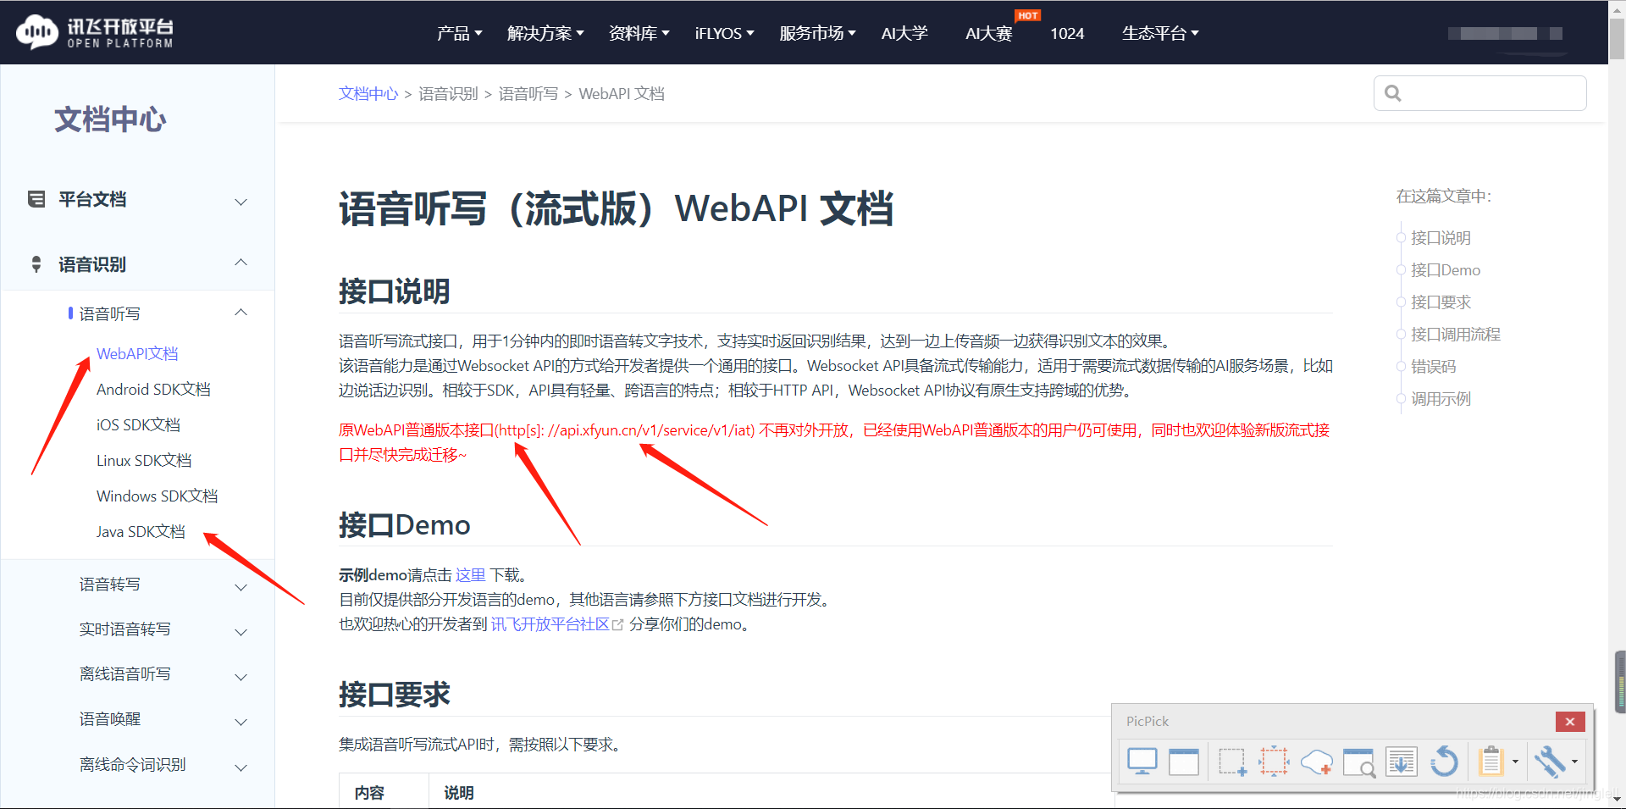
Task: Open PicPick clipboard dropdown arrow
Action: tap(1515, 762)
